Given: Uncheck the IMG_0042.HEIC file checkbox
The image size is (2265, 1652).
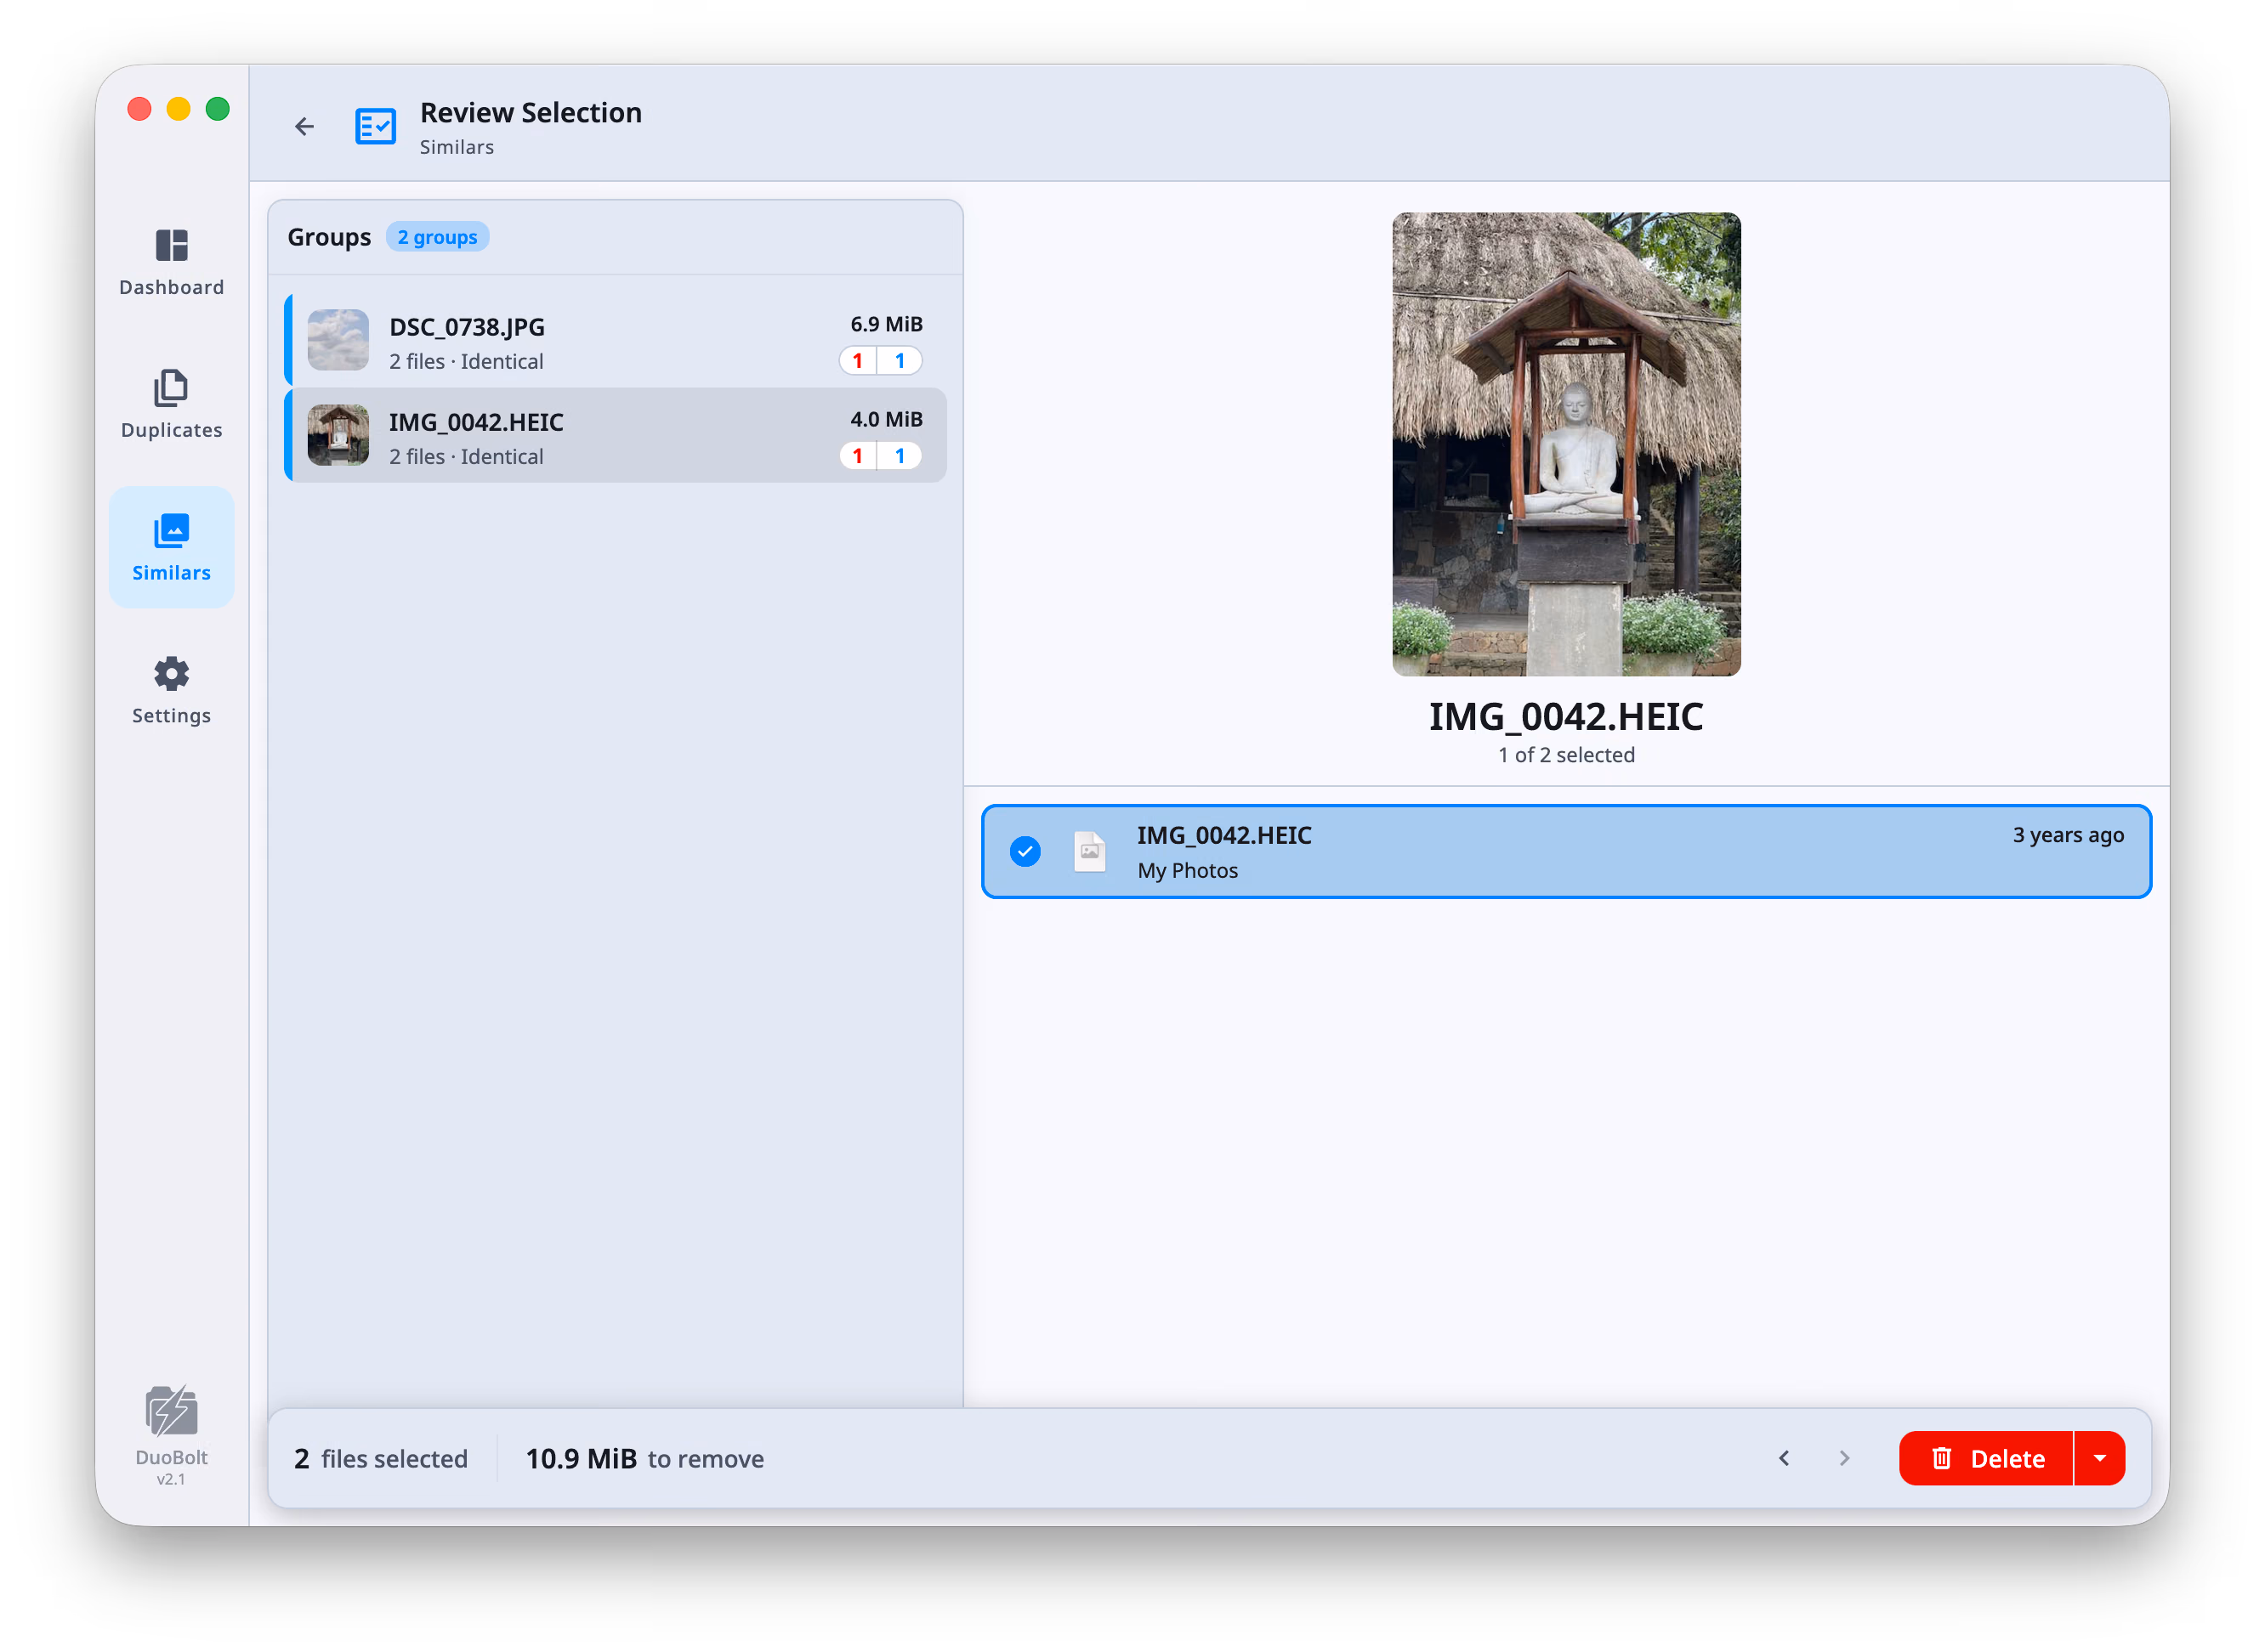Looking at the screenshot, I should click(x=1025, y=851).
